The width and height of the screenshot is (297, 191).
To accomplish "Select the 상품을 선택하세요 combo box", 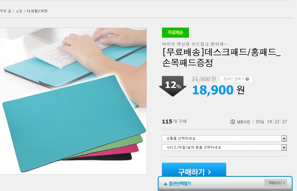I will [x=224, y=139].
